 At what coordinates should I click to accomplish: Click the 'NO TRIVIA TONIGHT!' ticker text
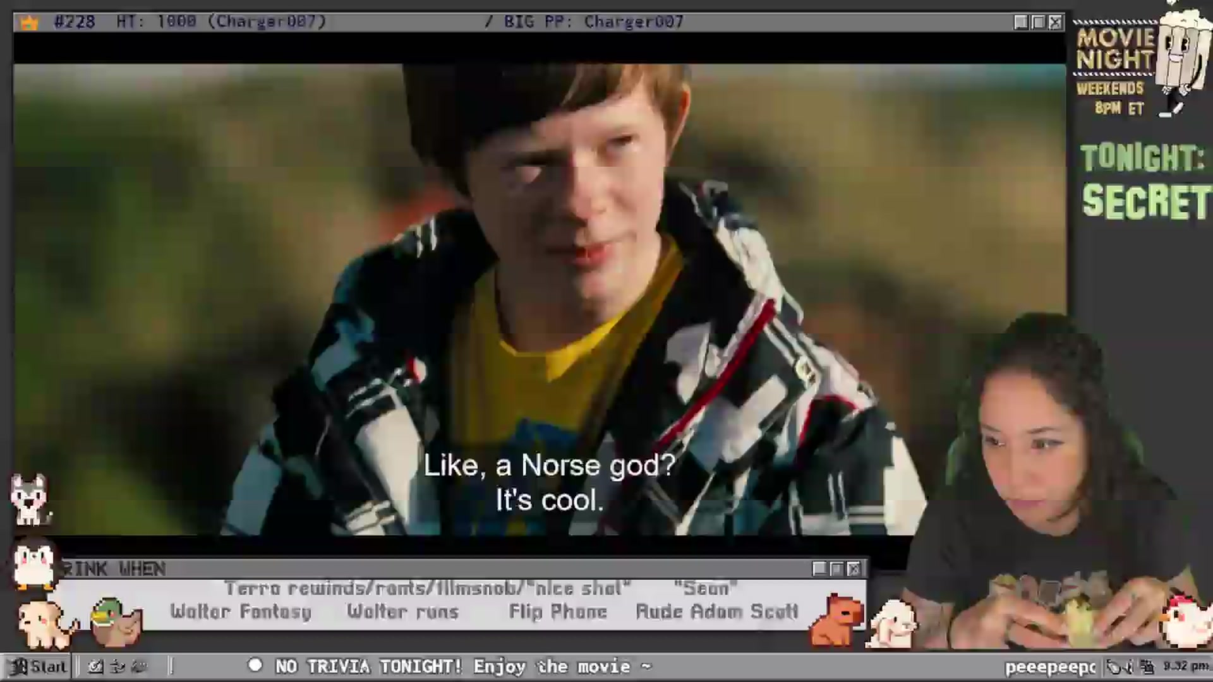tap(369, 667)
